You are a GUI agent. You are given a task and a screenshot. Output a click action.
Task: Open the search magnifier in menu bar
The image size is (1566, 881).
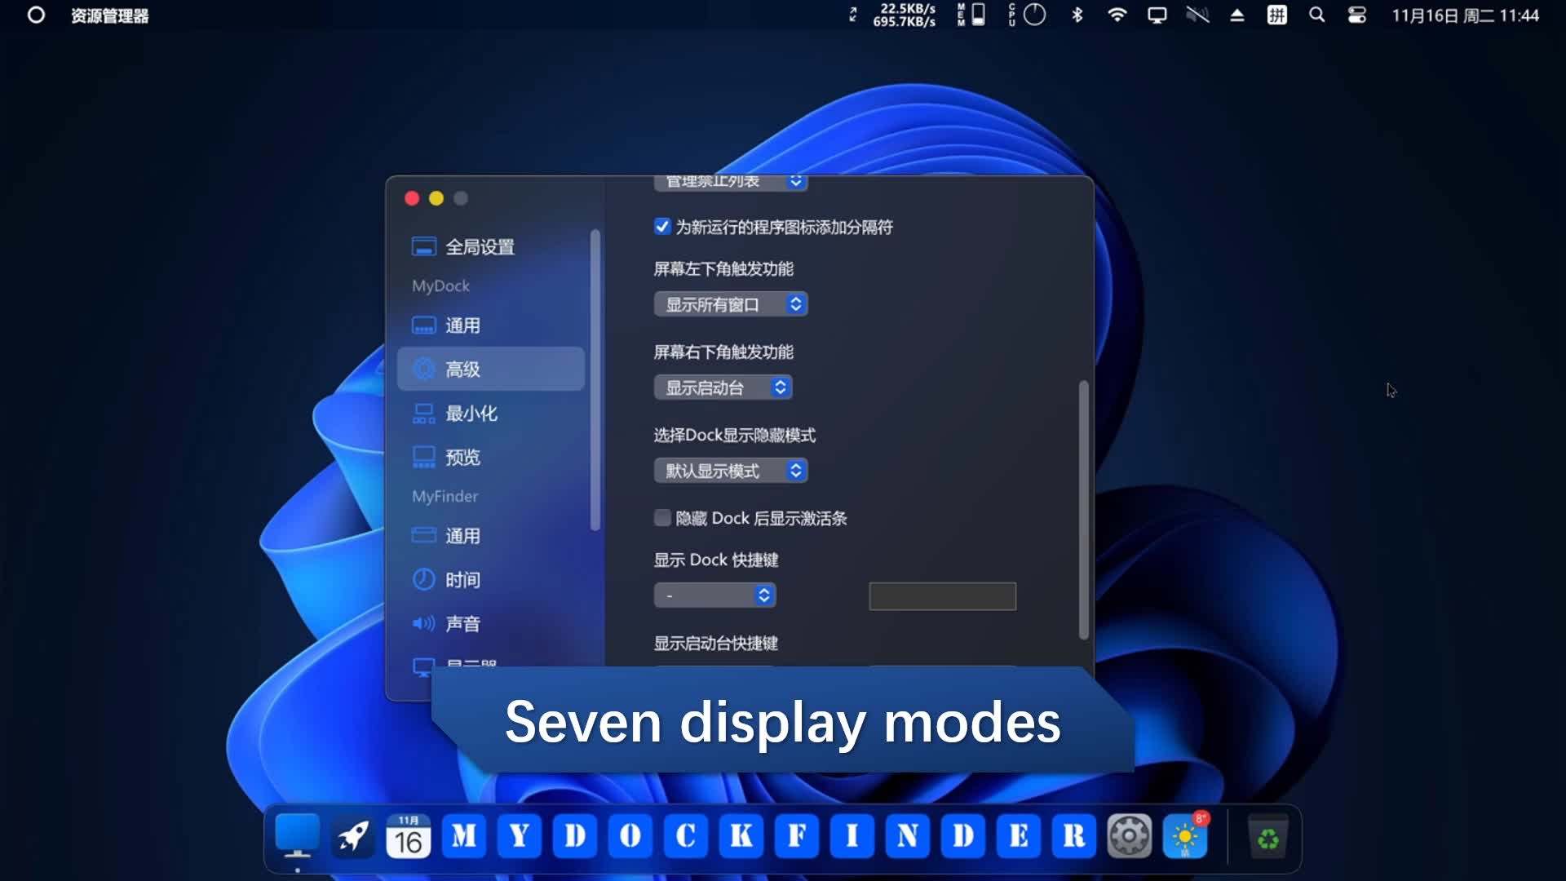coord(1316,15)
